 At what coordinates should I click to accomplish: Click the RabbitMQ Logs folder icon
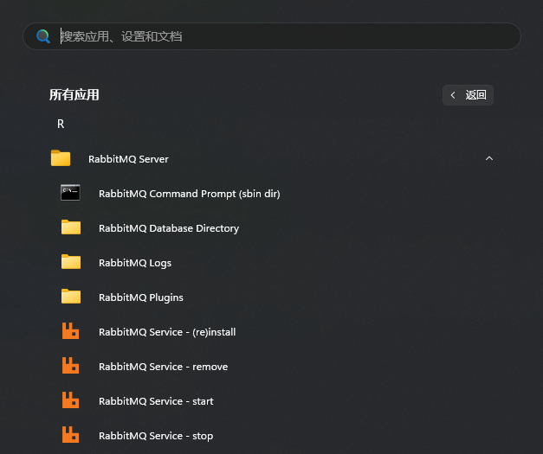71,262
